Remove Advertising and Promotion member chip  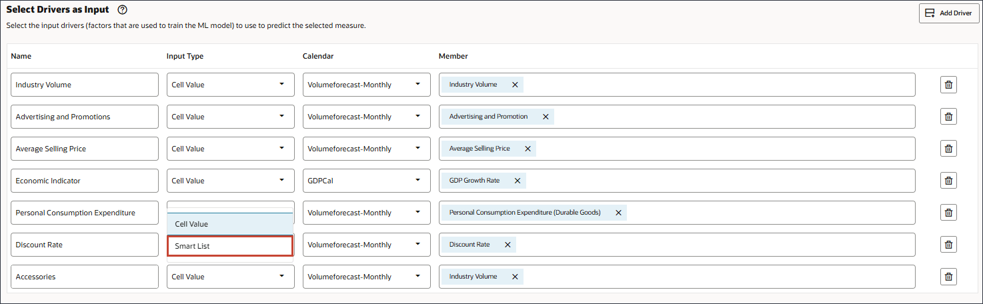(545, 117)
